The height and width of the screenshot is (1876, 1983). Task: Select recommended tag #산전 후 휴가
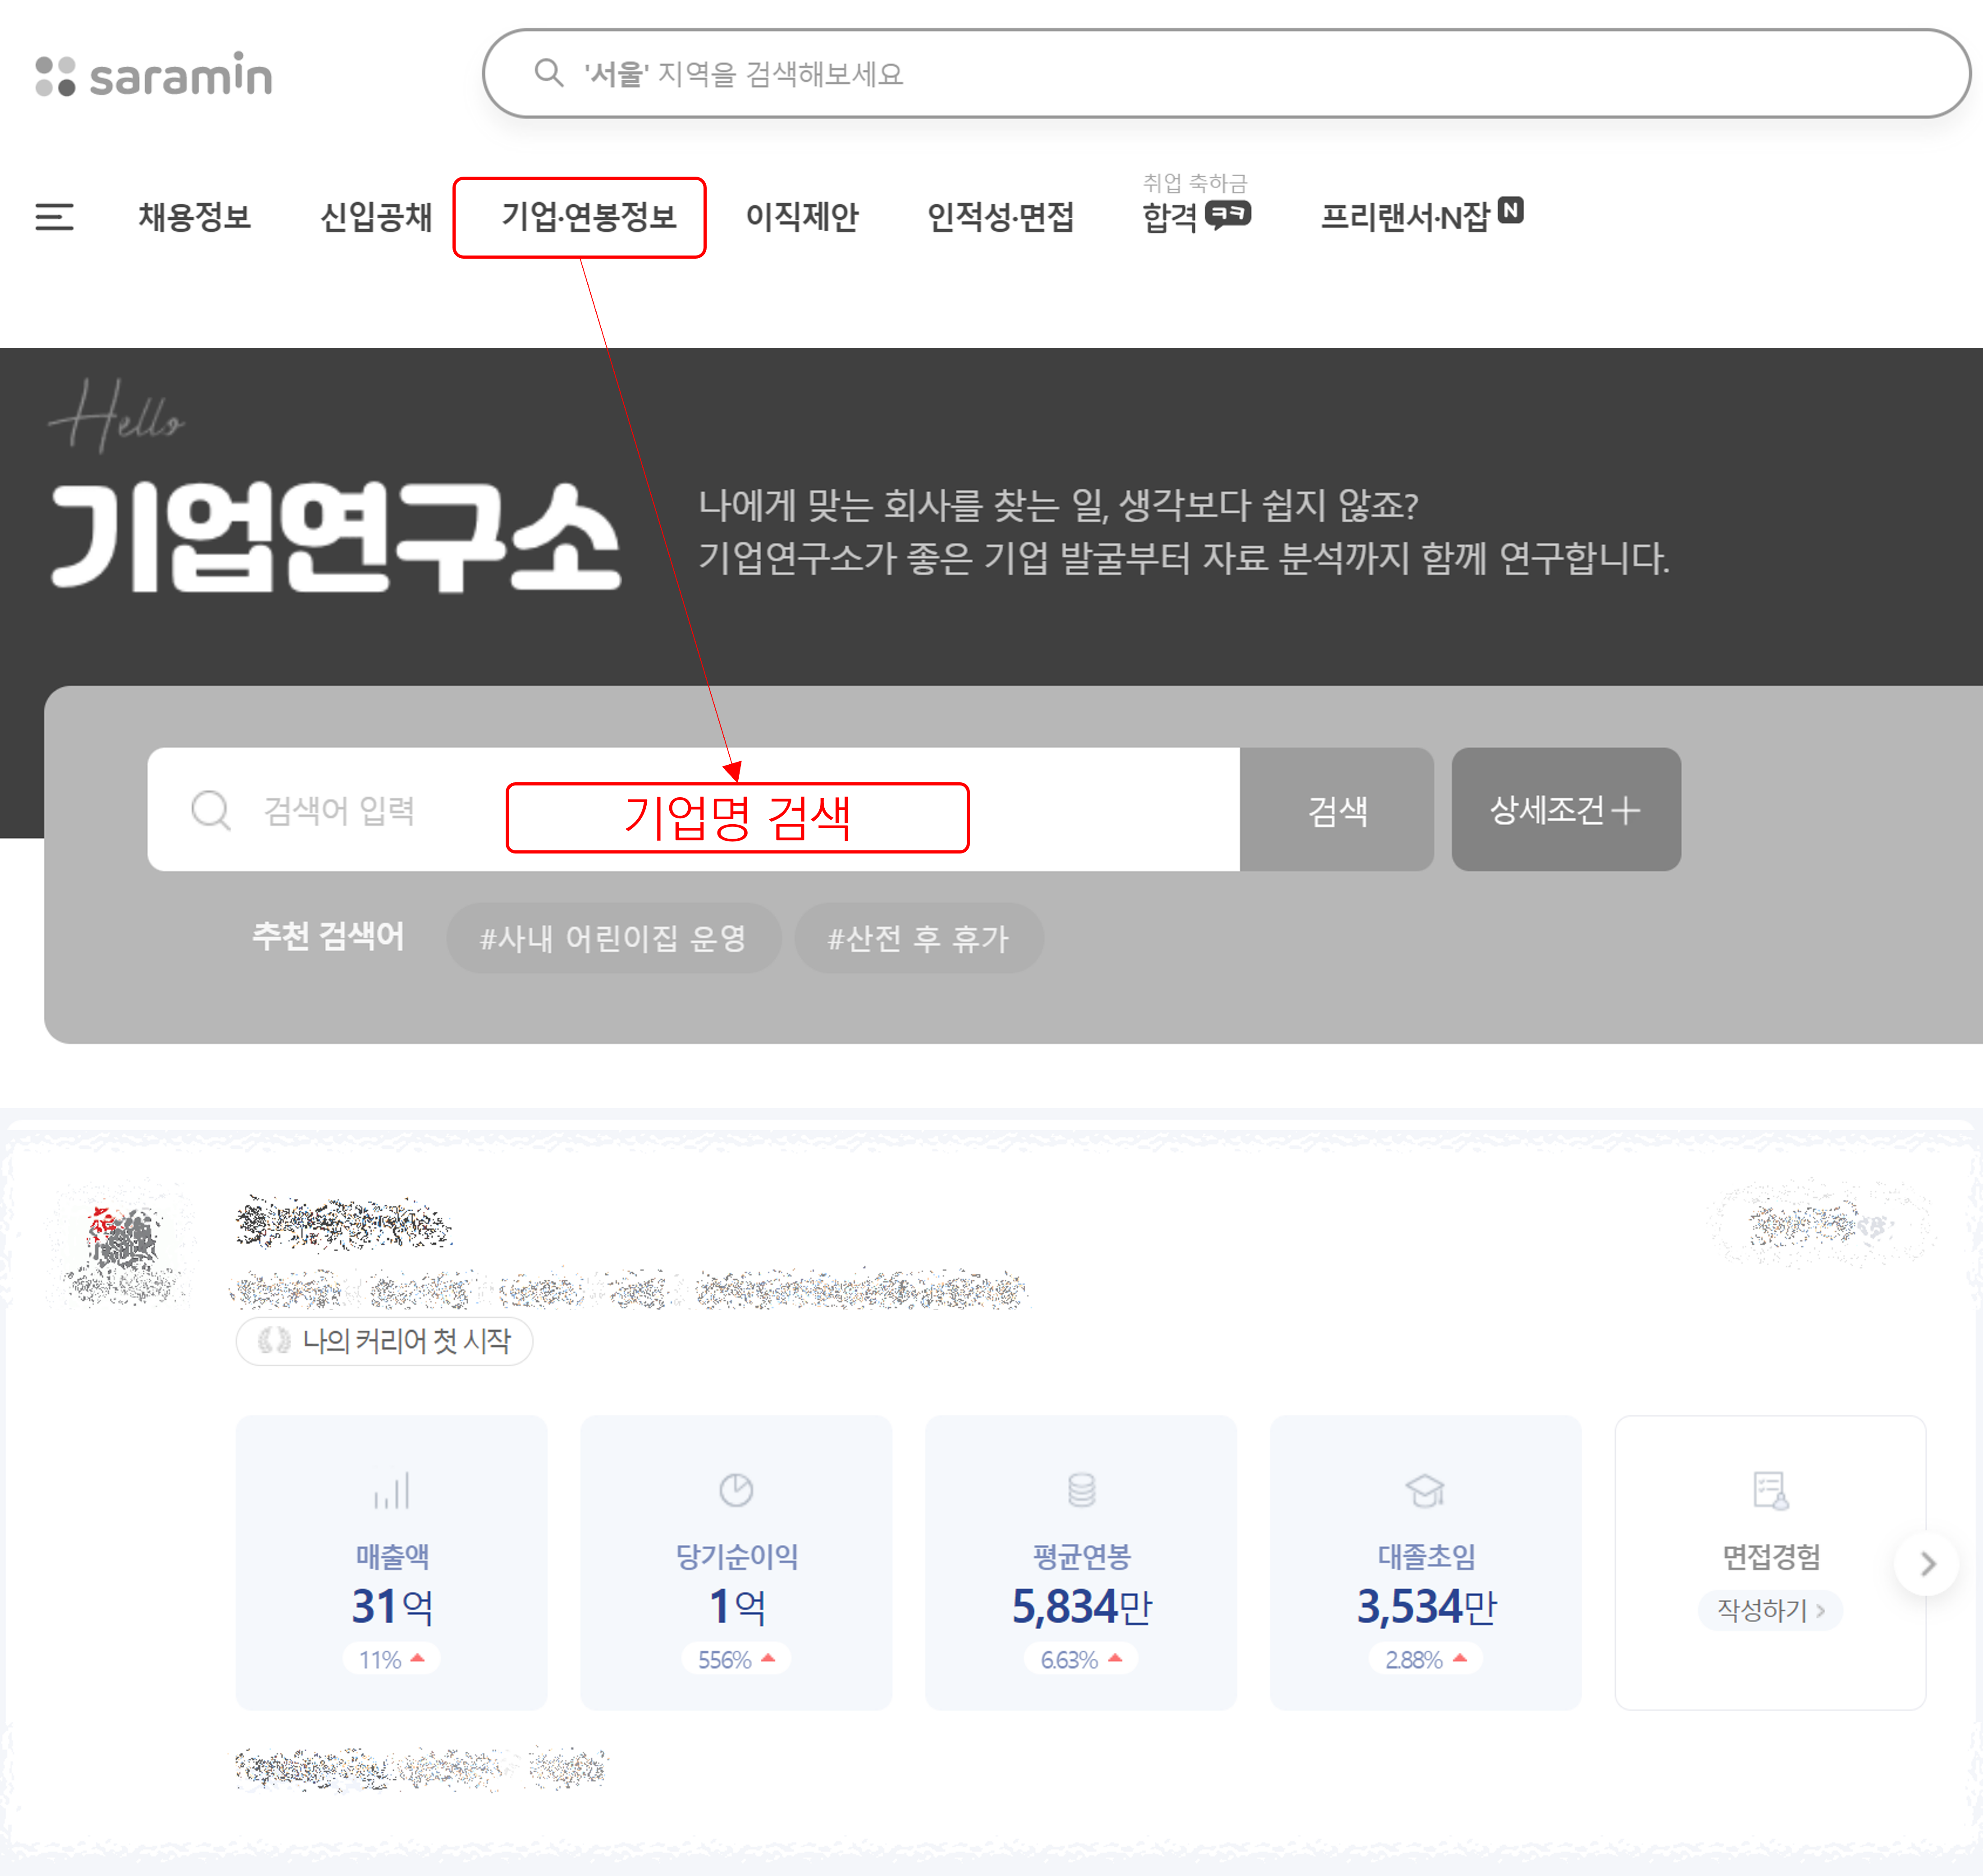click(x=918, y=938)
